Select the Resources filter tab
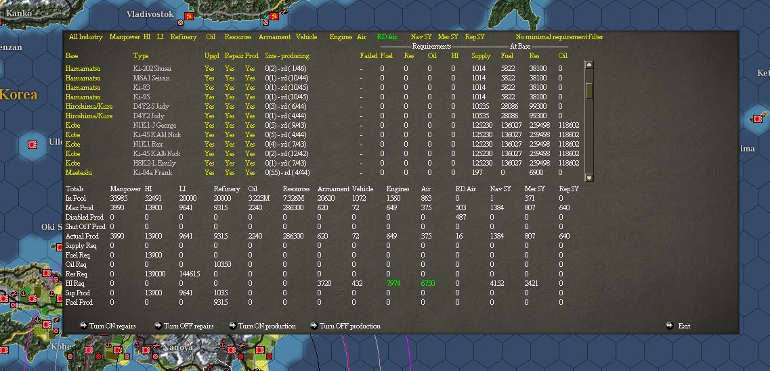Viewport: 770px width, 371px height. tap(238, 36)
